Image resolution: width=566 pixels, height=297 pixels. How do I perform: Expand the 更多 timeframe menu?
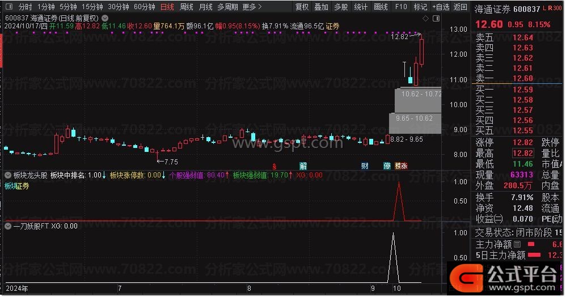(x=252, y=7)
